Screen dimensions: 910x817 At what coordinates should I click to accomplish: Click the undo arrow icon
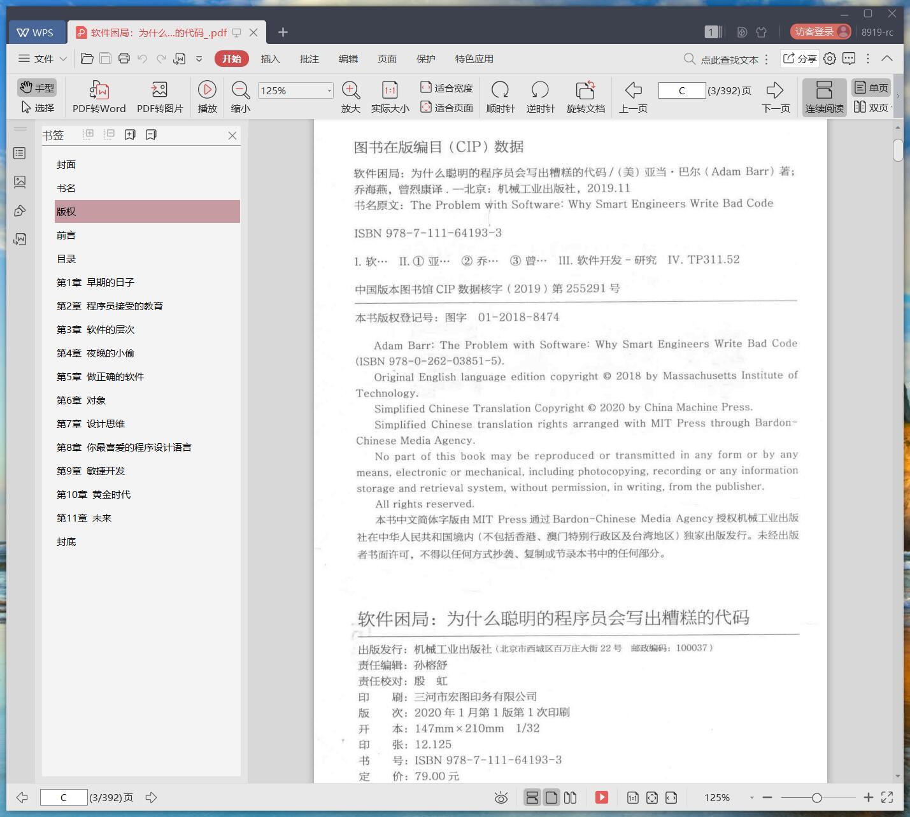click(x=143, y=59)
